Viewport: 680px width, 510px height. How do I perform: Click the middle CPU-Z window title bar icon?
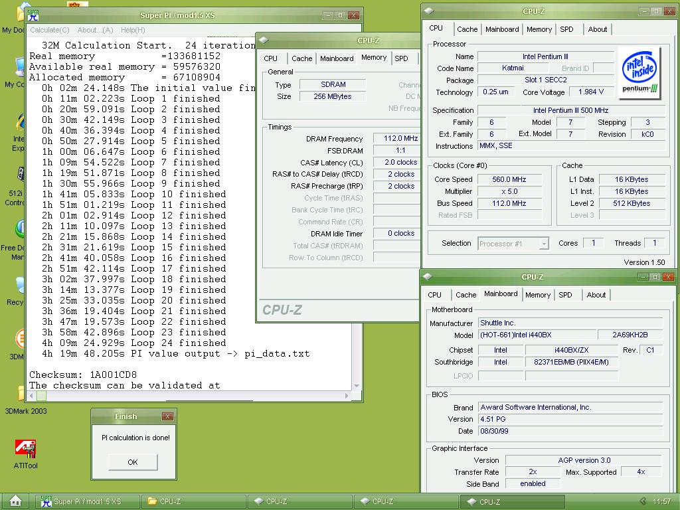tap(263, 41)
